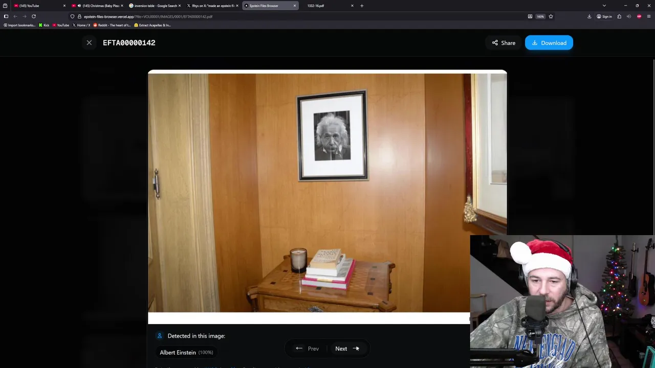This screenshot has width=655, height=368.
Task: Open the ABP ad blocker extension
Action: (639, 16)
